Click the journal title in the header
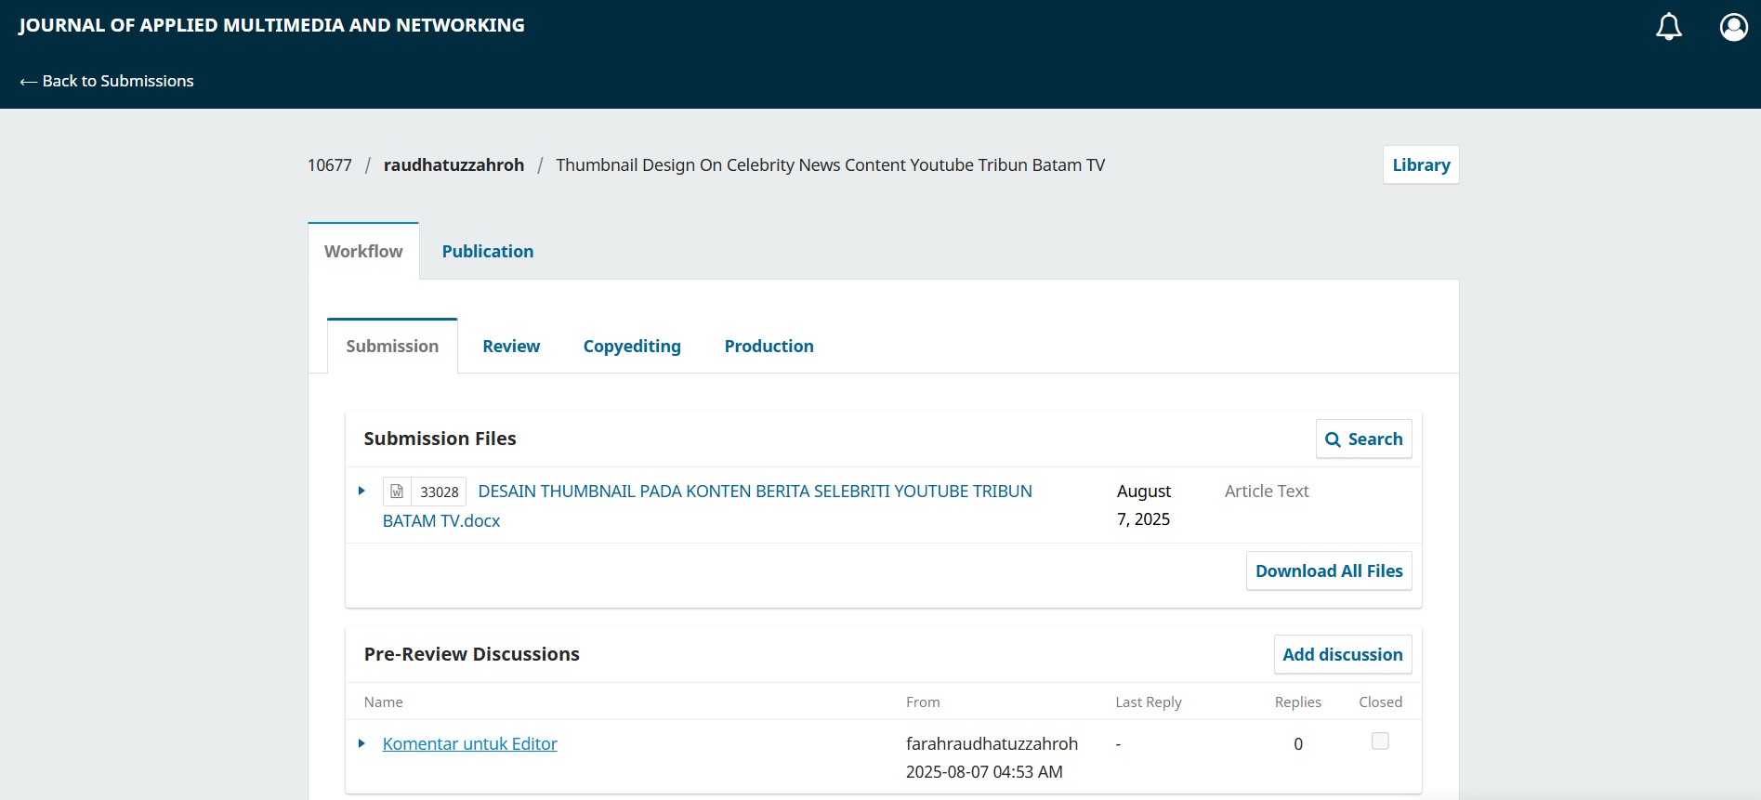Viewport: 1761px width, 800px height. (x=271, y=25)
